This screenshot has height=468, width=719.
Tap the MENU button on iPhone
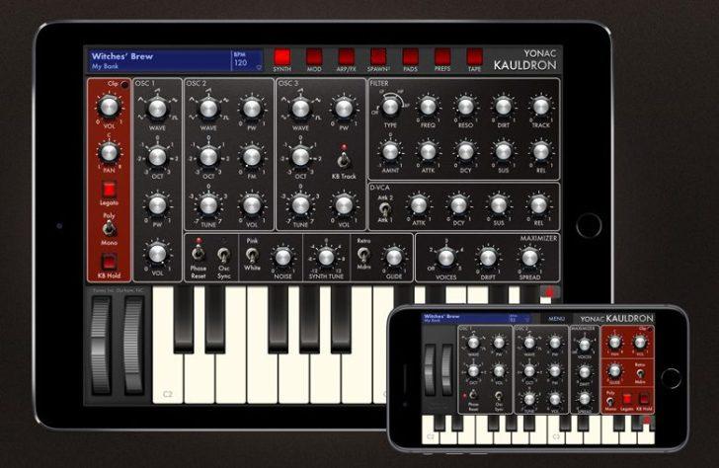tap(556, 319)
